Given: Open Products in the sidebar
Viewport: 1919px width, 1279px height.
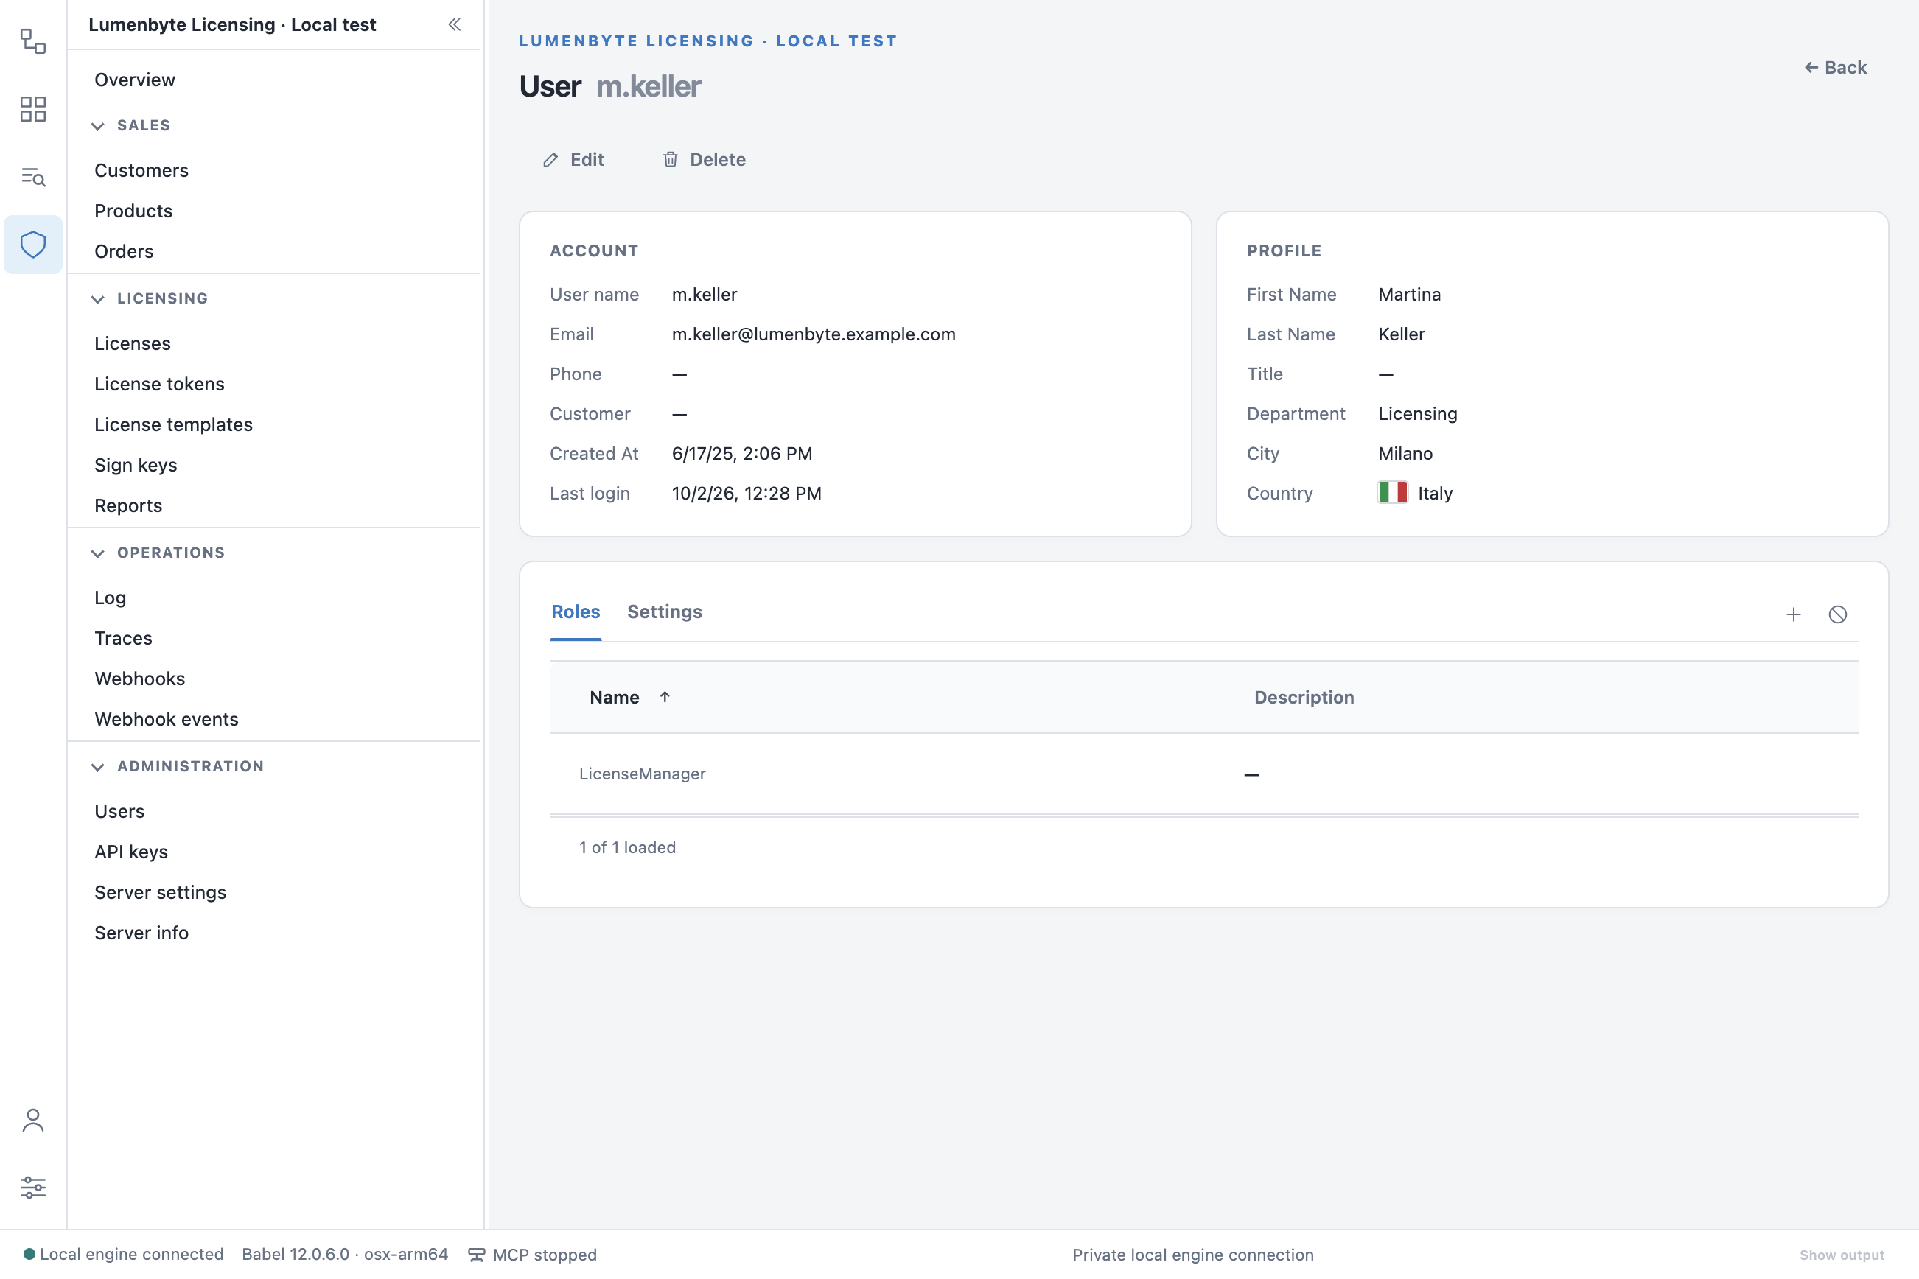Looking at the screenshot, I should click(133, 211).
